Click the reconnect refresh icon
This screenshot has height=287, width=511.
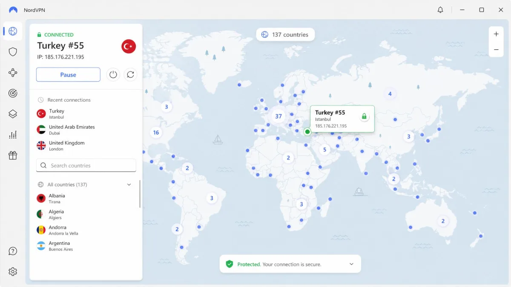(x=131, y=74)
